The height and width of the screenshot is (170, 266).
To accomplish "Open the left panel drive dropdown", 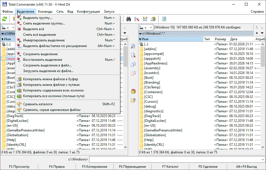I will 8,27.
